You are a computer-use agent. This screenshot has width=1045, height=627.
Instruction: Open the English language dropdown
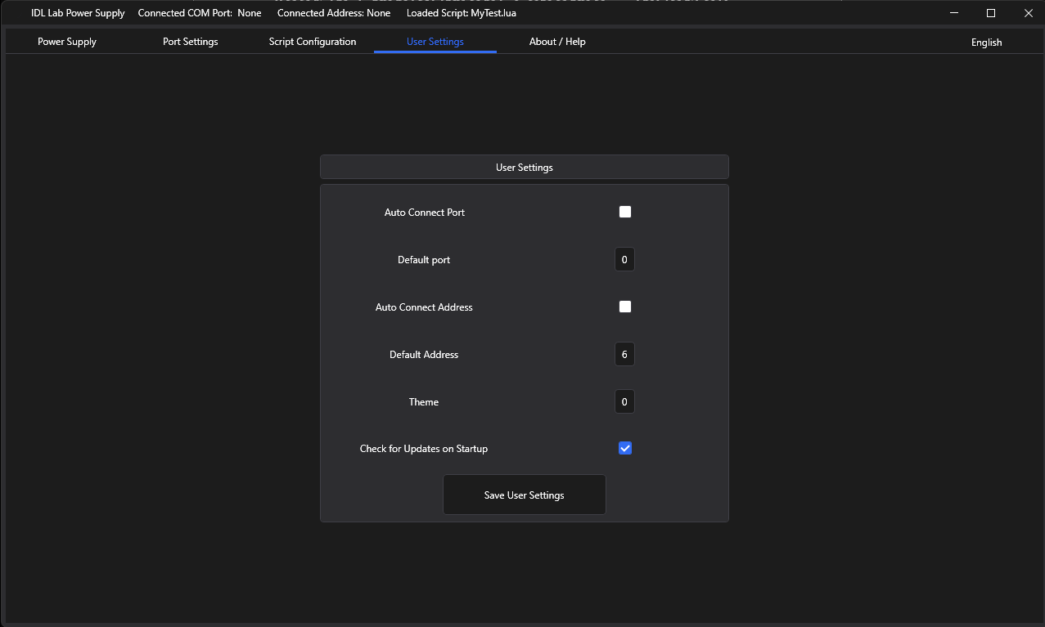pos(986,43)
